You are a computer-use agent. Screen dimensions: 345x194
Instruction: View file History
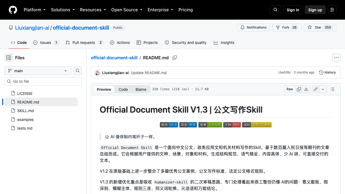[x=327, y=72]
